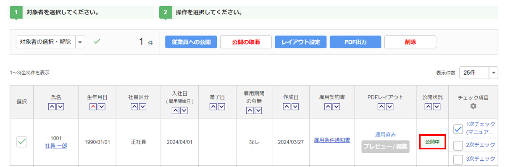Click なし in 雇用期間の有無 column
Viewport: 508px width, 167px height.
[254, 142]
